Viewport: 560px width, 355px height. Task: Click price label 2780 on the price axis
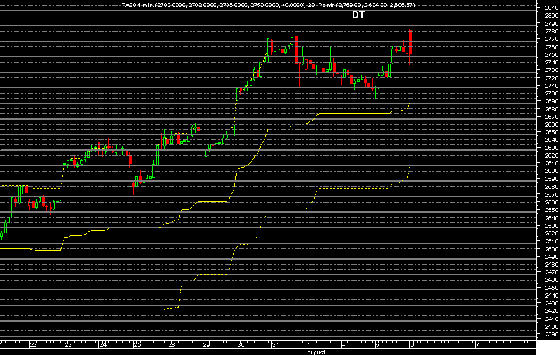tap(552, 31)
